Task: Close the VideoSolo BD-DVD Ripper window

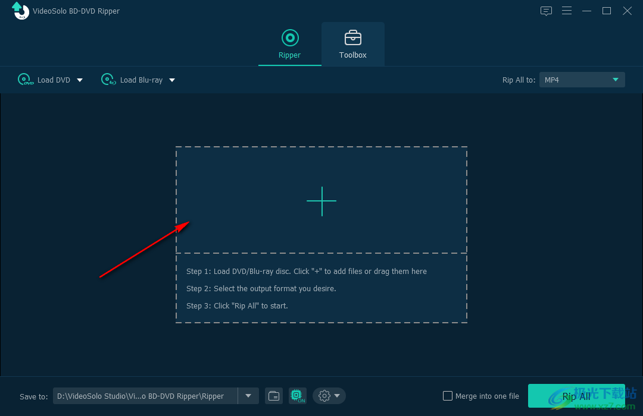Action: 628,11
